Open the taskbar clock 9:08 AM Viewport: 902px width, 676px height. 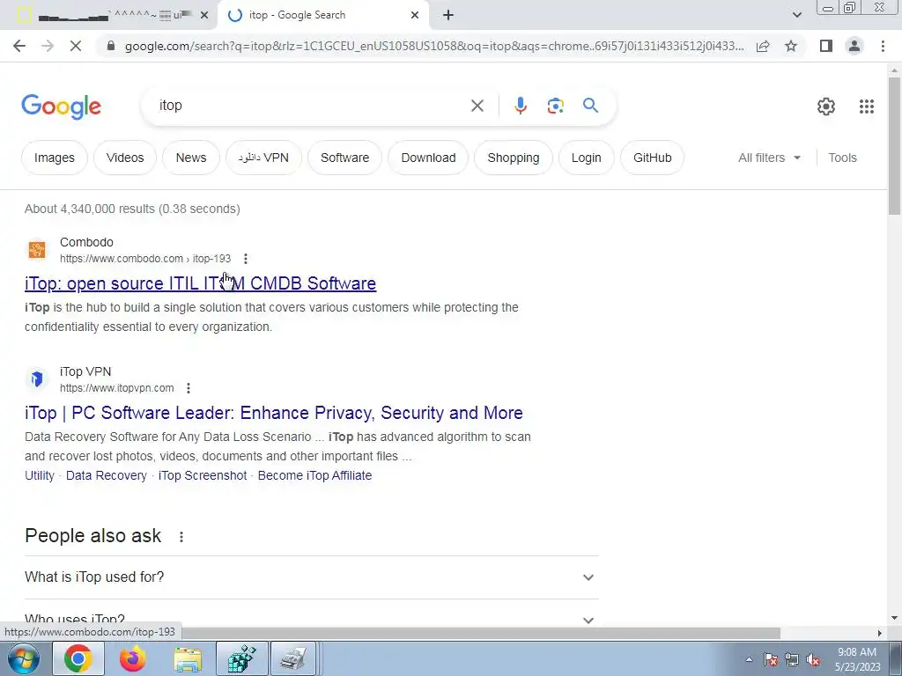[x=857, y=659]
